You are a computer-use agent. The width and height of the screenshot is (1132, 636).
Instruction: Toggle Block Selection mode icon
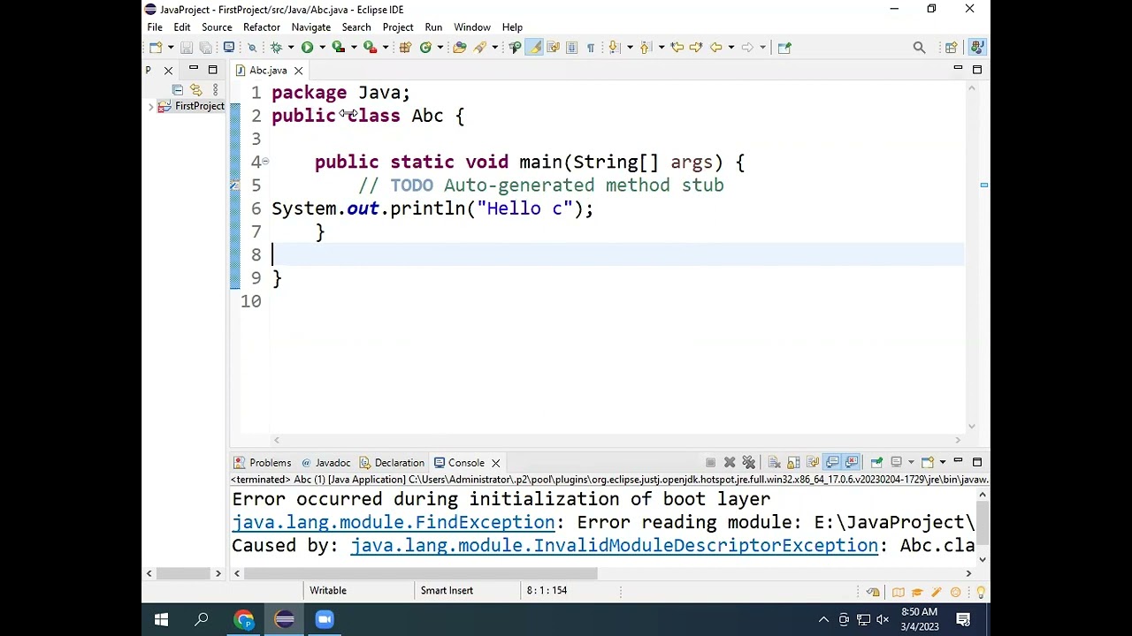[571, 48]
